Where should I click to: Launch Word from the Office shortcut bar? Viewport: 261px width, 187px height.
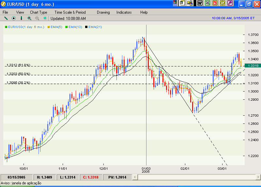tap(200, 3)
